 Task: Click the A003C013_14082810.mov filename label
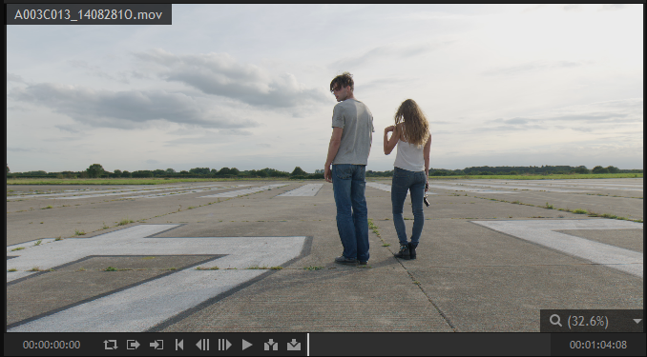coord(89,15)
